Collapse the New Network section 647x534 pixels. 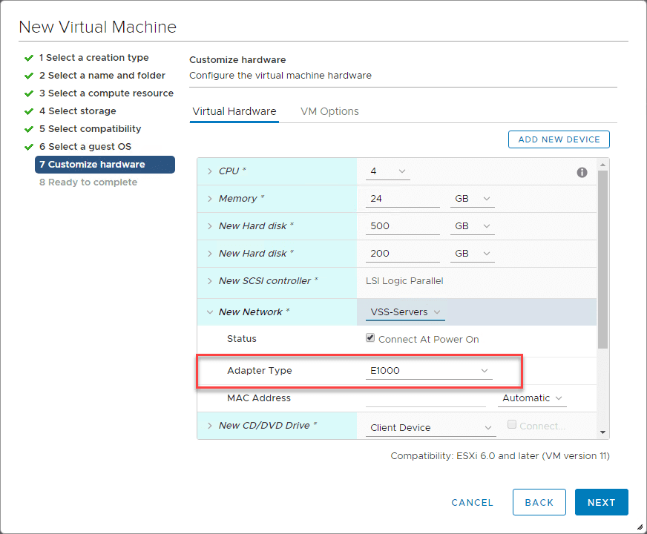210,312
